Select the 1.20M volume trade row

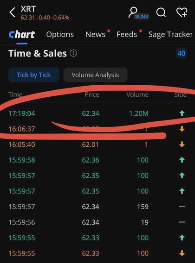tap(97, 113)
